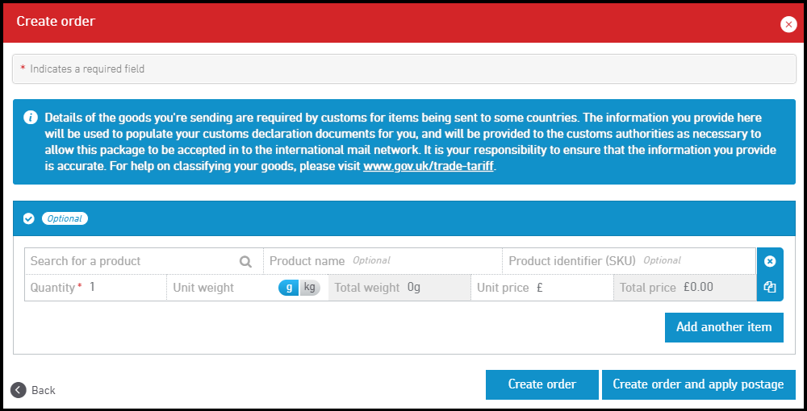Click the info icon in the customs notice
This screenshot has width=807, height=411.
31,118
